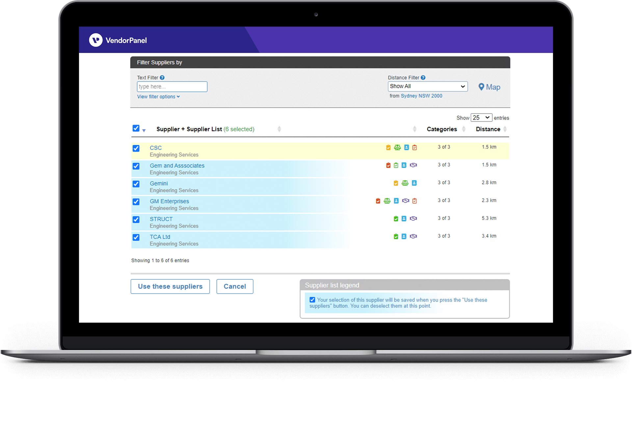Focus the Text Filter input field
The image size is (632, 421).
(x=172, y=87)
